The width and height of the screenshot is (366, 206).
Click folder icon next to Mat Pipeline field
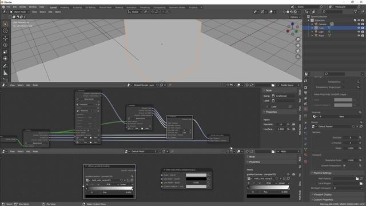357,179
